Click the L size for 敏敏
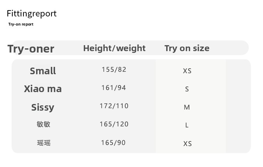This screenshot has width=263, height=167. (x=187, y=125)
